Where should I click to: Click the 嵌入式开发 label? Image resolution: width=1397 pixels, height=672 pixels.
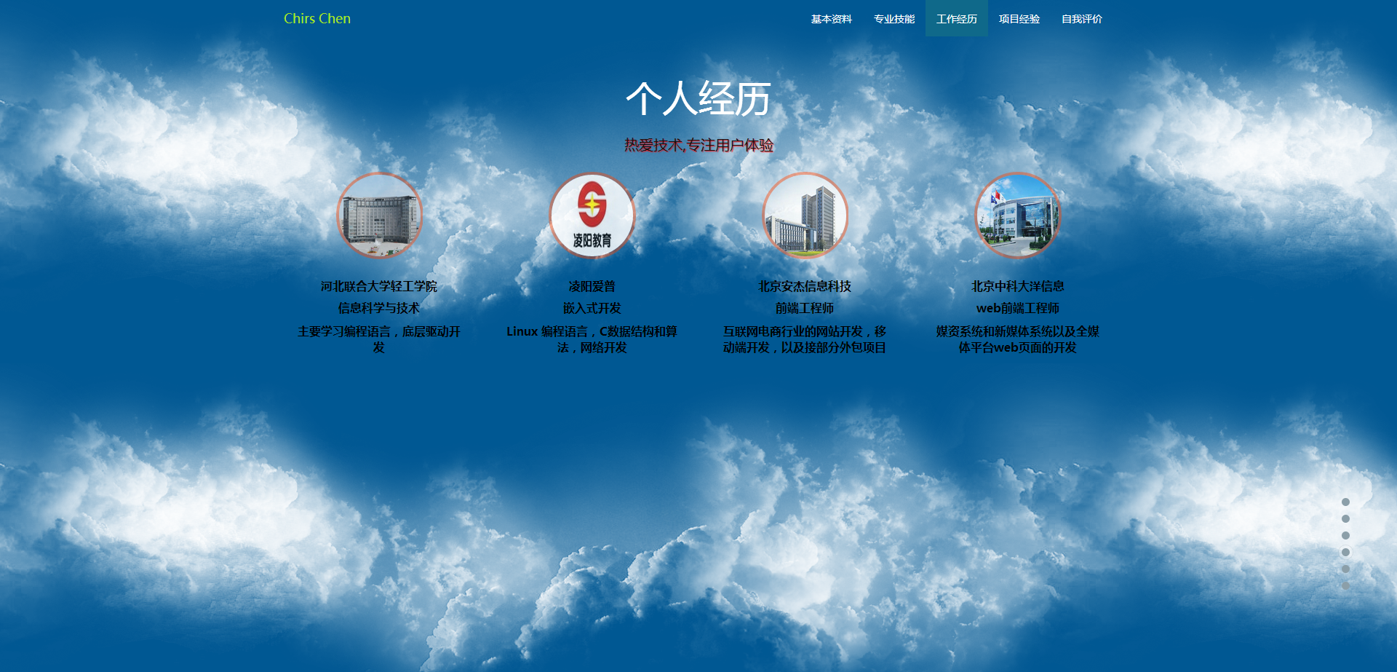click(592, 309)
